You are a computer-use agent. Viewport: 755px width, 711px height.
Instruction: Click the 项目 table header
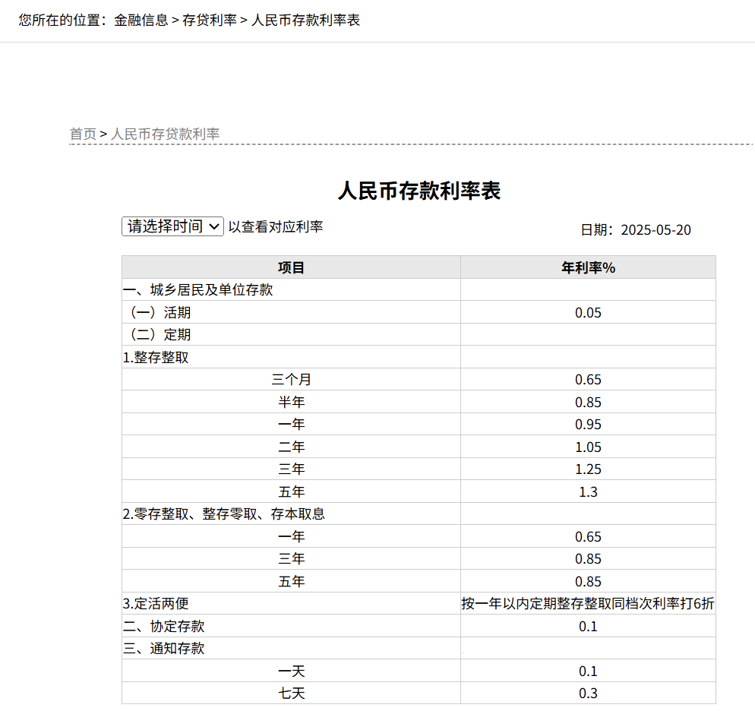pyautogui.click(x=291, y=267)
